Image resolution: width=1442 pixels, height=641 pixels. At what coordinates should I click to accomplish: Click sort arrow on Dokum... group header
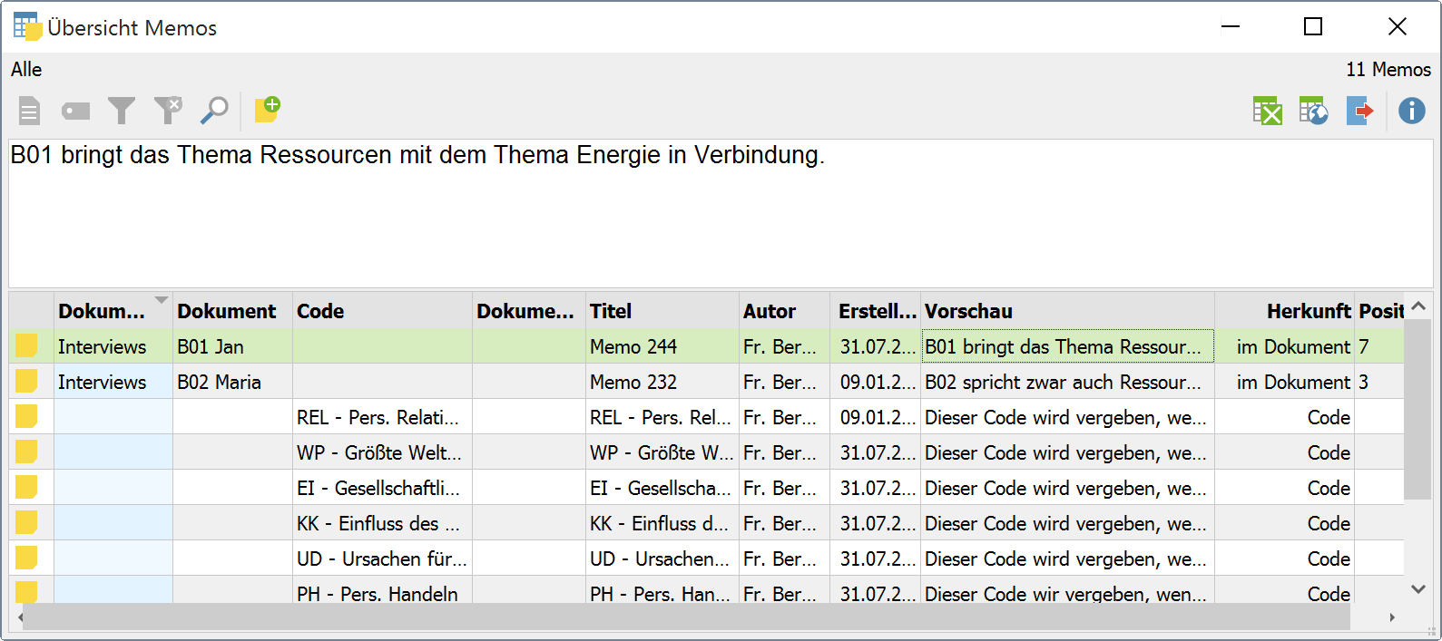point(162,300)
